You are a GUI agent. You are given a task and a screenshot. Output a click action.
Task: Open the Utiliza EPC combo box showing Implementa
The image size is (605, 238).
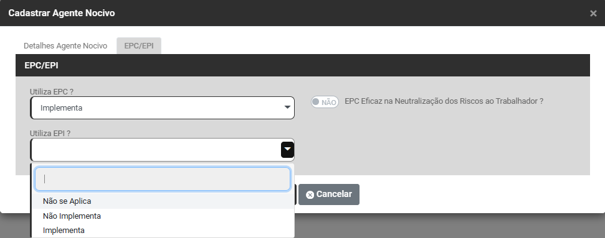(163, 108)
